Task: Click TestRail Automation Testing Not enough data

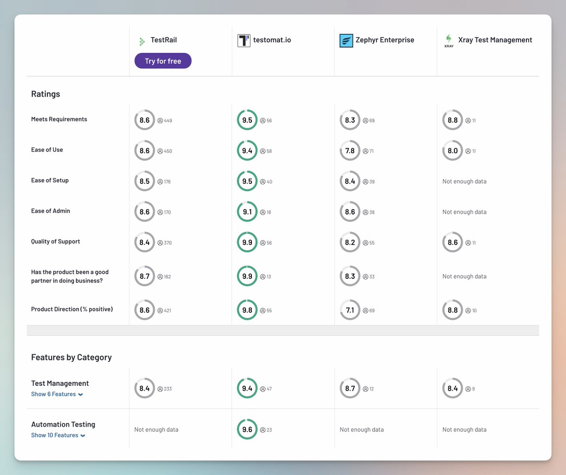Action: 157,430
